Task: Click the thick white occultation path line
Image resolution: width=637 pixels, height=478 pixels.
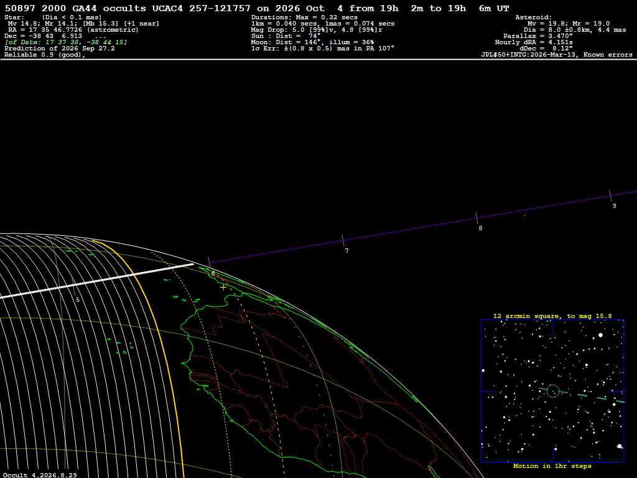Action: [96, 281]
